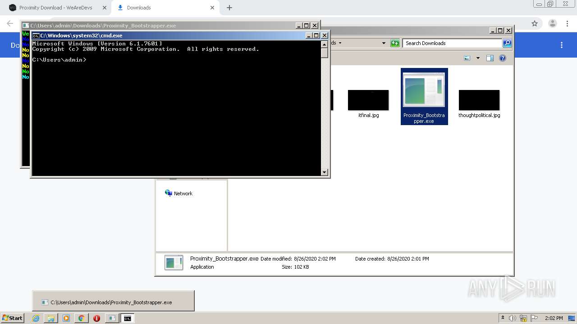The width and height of the screenshot is (577, 324).
Task: Click Proximity_Bootstrapper.exe taskbar preview tooltip
Action: click(113, 301)
